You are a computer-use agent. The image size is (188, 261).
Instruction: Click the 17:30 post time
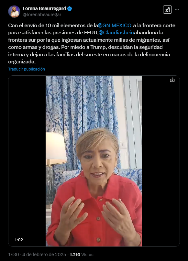(x=14, y=255)
